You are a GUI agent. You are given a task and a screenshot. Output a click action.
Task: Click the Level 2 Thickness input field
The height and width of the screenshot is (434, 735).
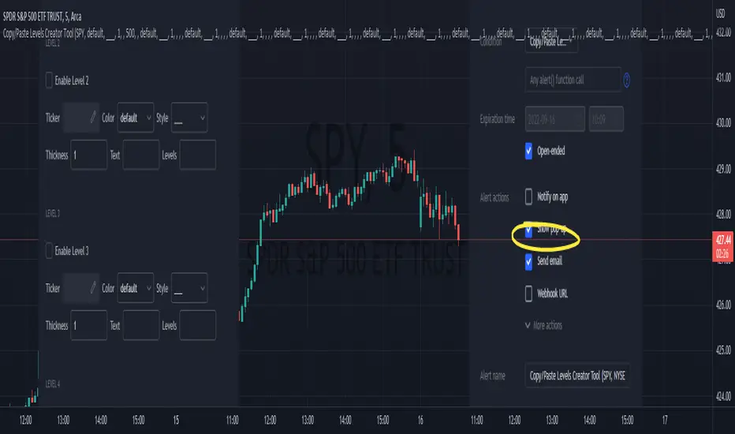point(88,155)
